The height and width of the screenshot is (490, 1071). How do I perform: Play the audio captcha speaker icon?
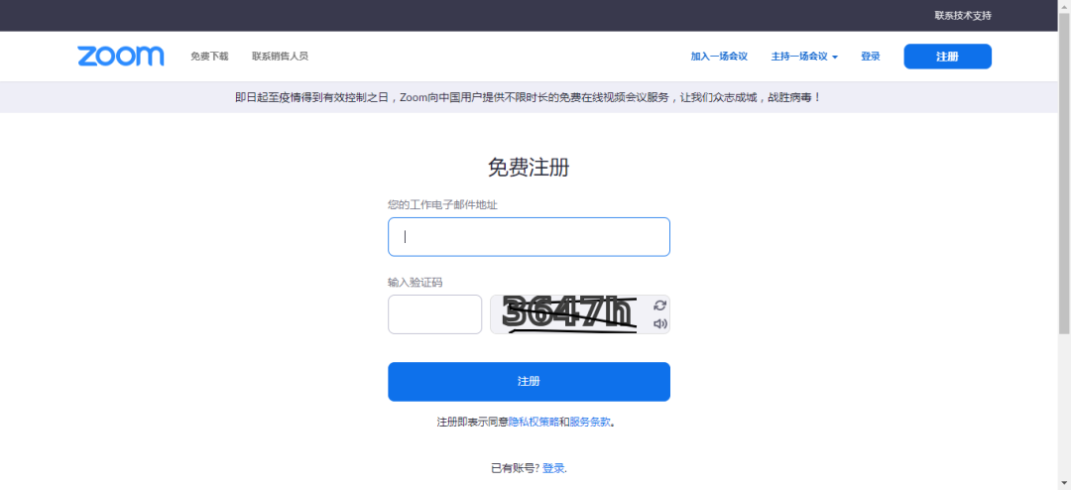(x=659, y=324)
